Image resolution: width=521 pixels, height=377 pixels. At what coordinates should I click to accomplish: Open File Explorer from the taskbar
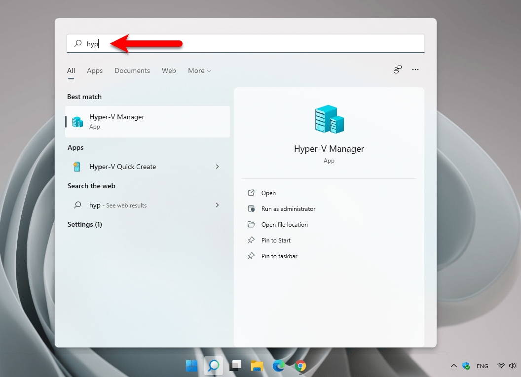click(257, 366)
